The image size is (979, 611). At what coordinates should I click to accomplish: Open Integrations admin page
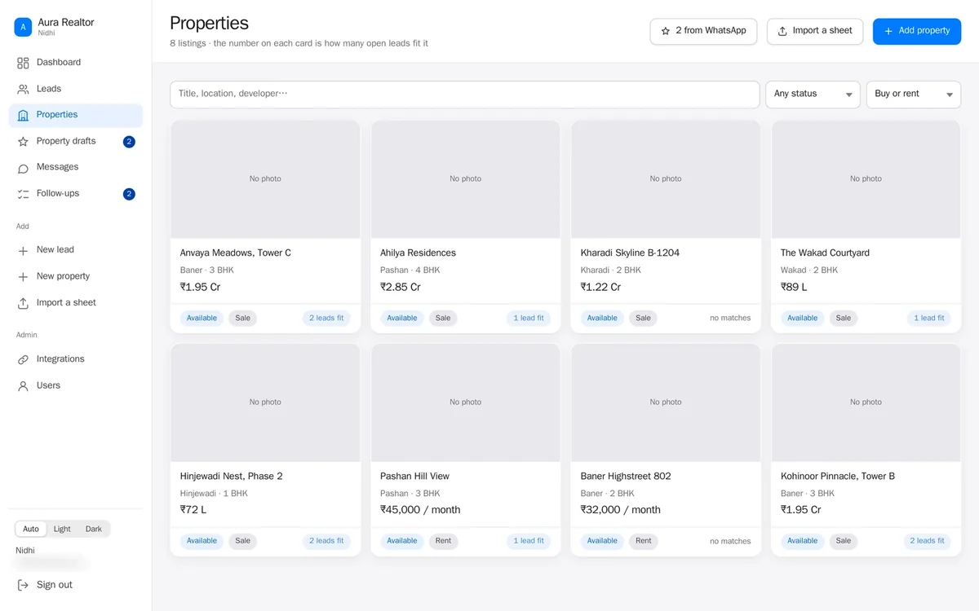(76, 359)
